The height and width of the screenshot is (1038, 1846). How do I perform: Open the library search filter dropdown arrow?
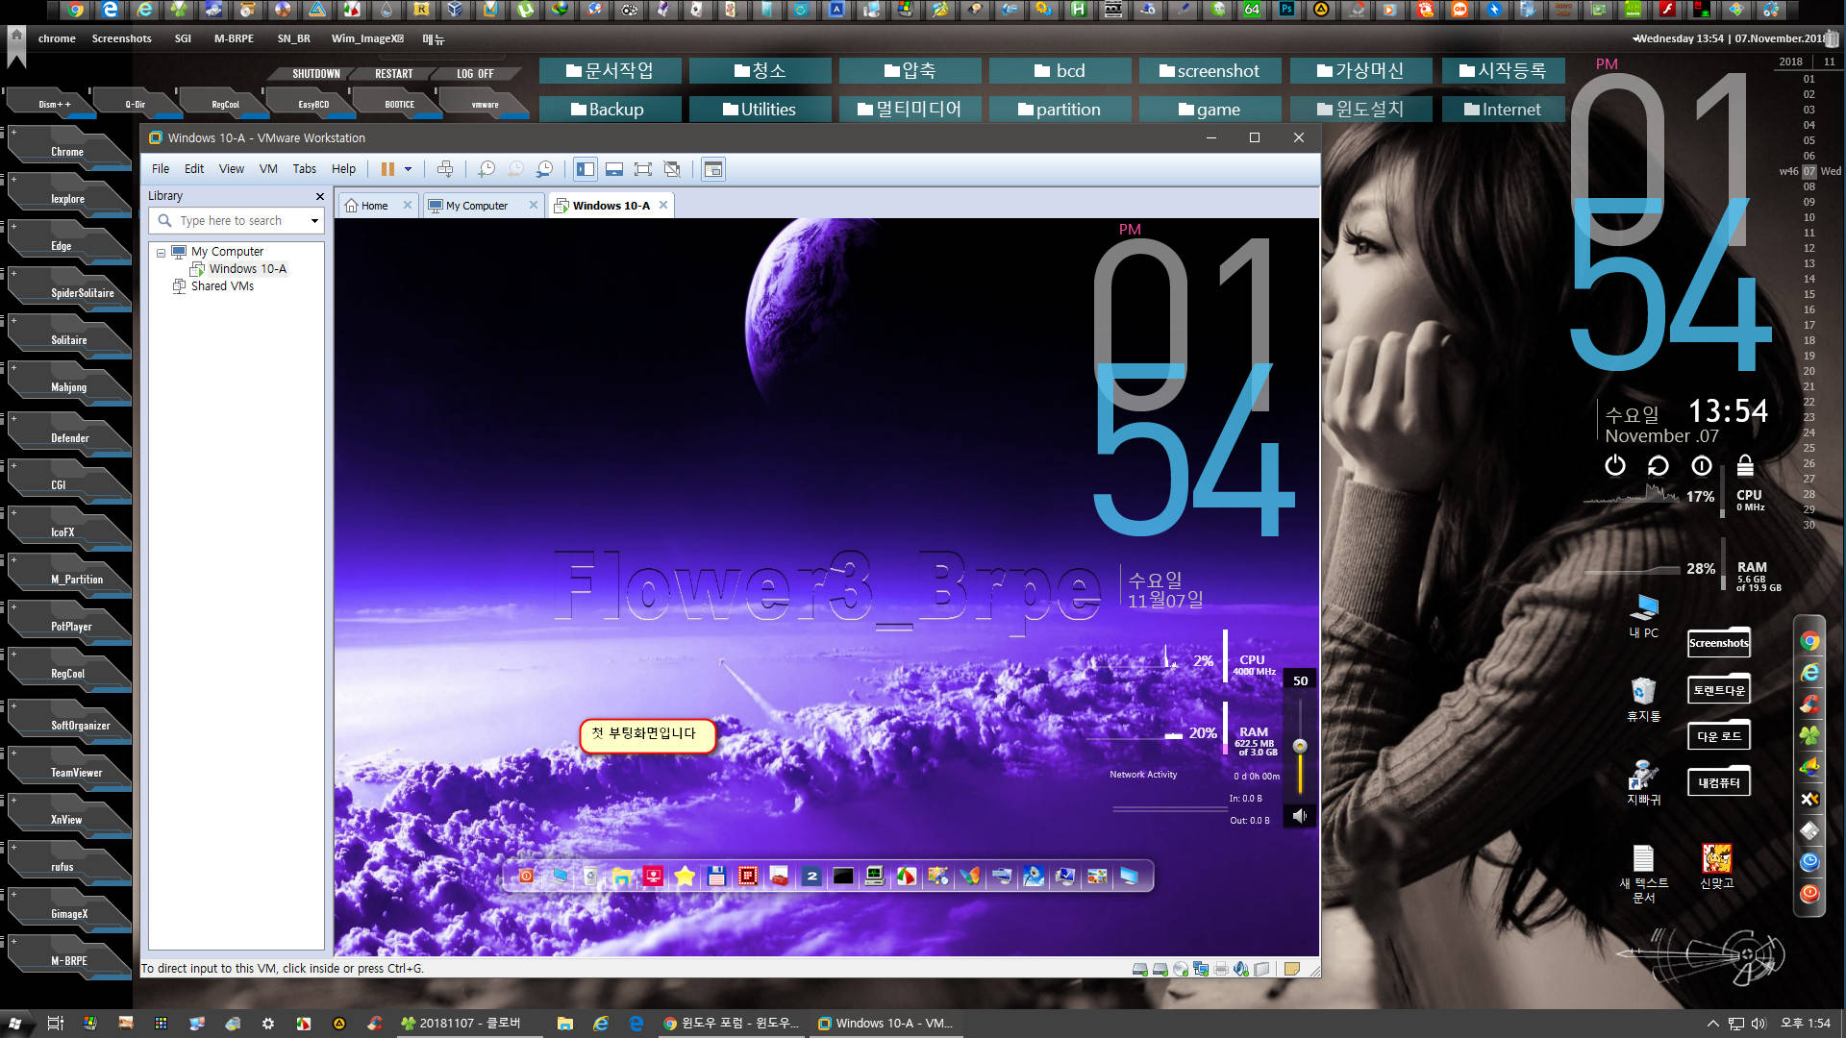tap(314, 221)
